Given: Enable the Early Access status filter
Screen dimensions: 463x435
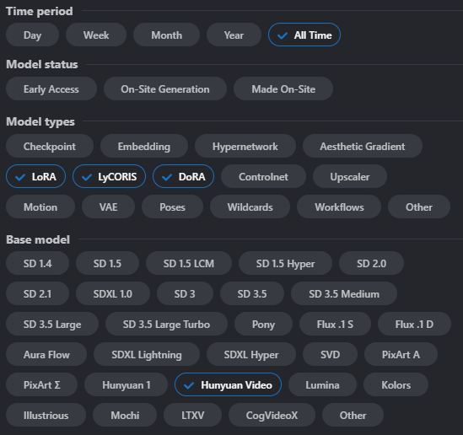Looking at the screenshot, I should click(x=51, y=89).
